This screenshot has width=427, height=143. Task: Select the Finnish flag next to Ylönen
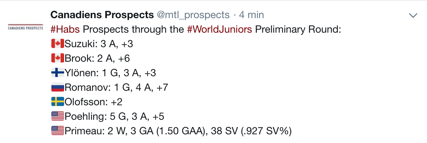[58, 73]
